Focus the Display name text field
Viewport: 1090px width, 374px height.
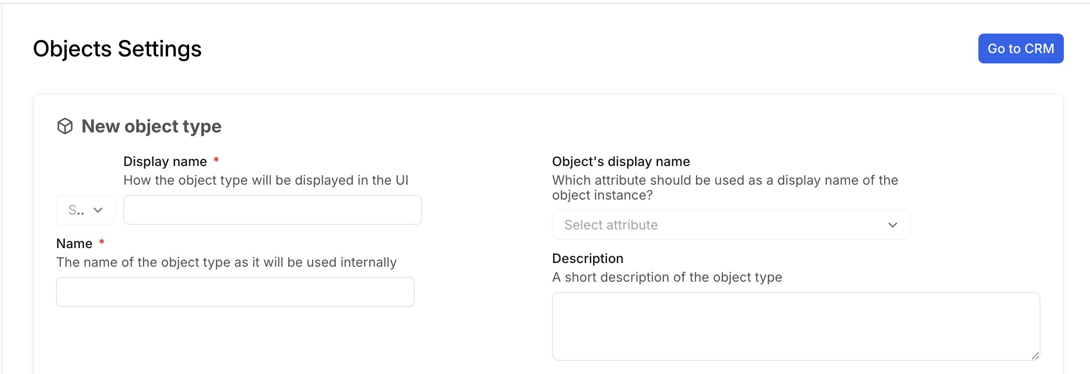click(x=272, y=210)
